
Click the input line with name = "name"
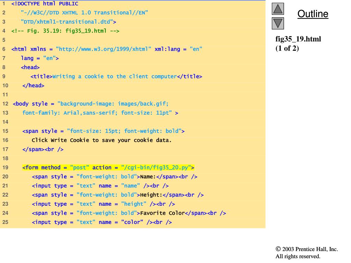100,186
